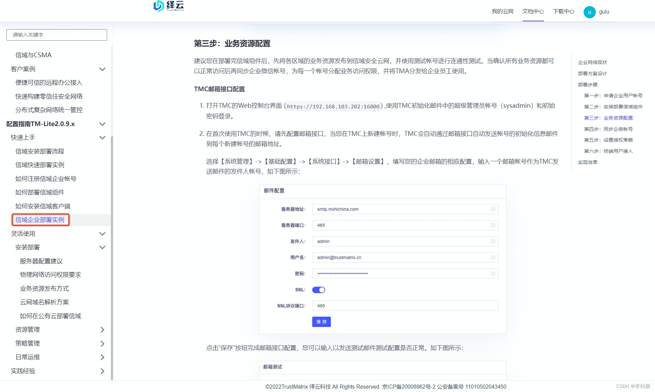Expand the 日常运维 section

[102, 357]
